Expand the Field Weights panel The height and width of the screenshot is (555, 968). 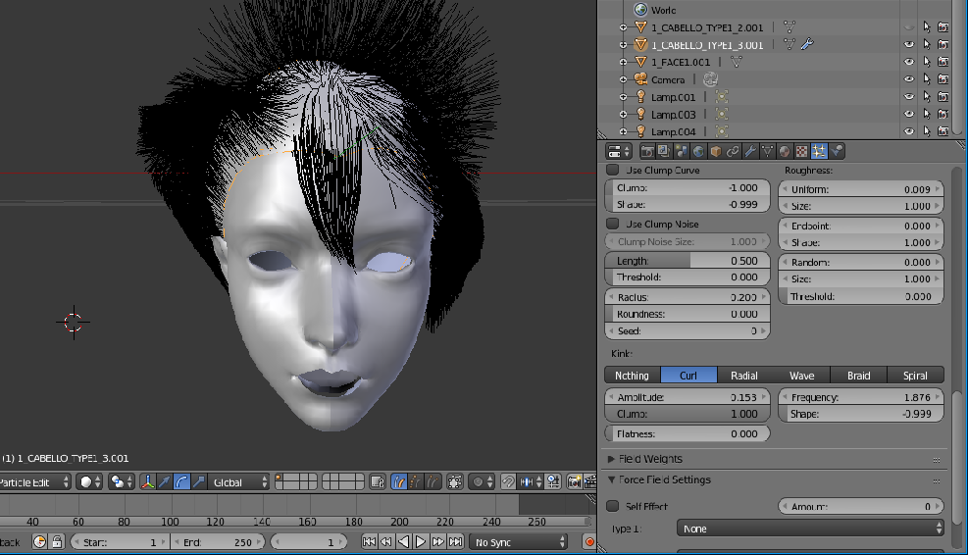click(611, 459)
